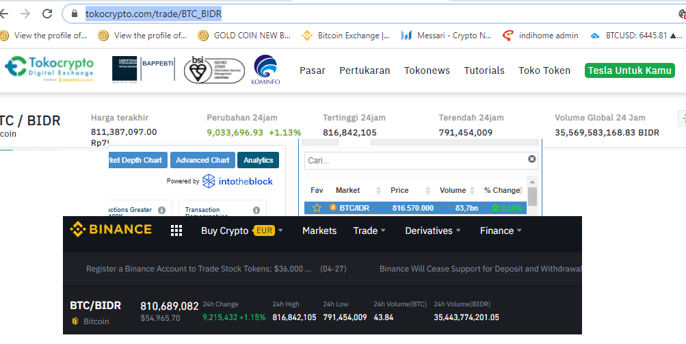This screenshot has width=686, height=344.
Task: Open the Pasar menu
Action: [x=313, y=70]
